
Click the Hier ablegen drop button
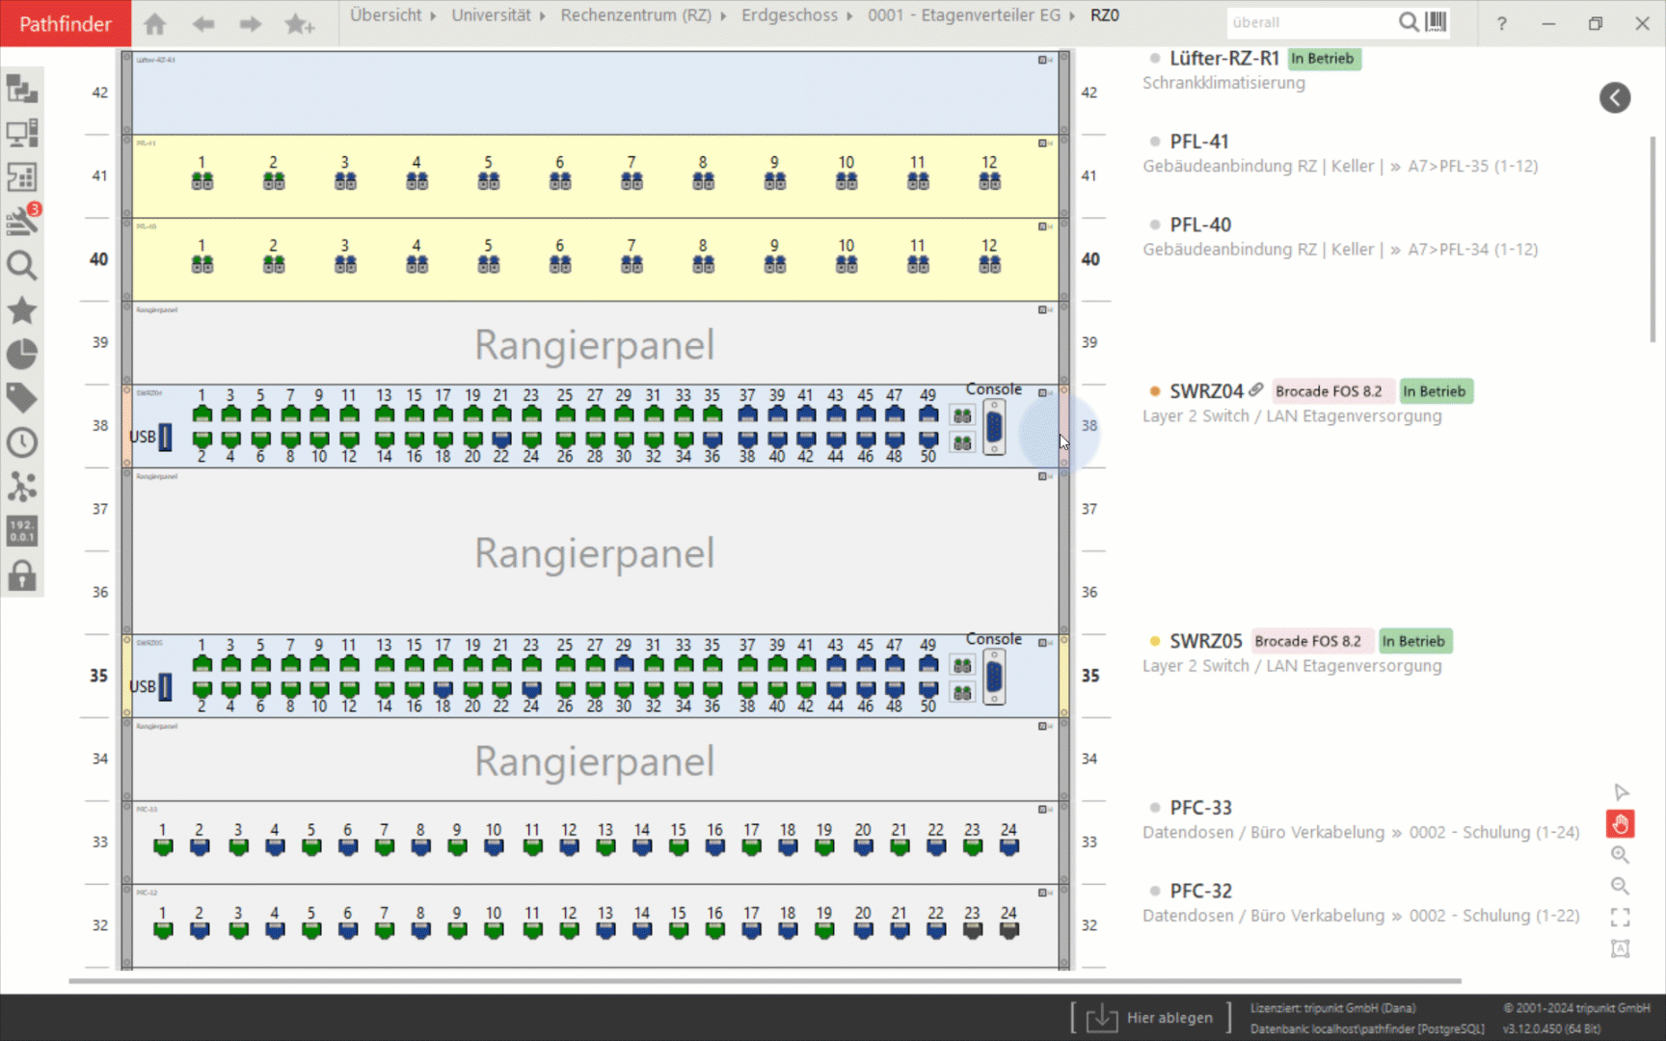coord(1151,1017)
